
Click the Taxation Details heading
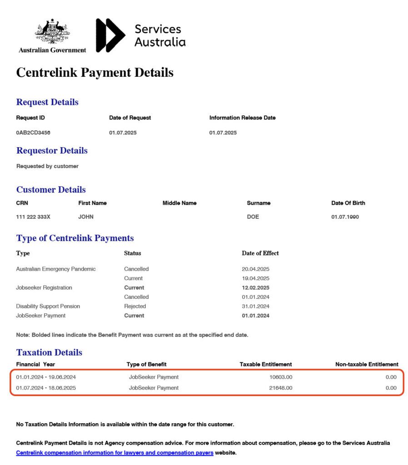pyautogui.click(x=49, y=352)
